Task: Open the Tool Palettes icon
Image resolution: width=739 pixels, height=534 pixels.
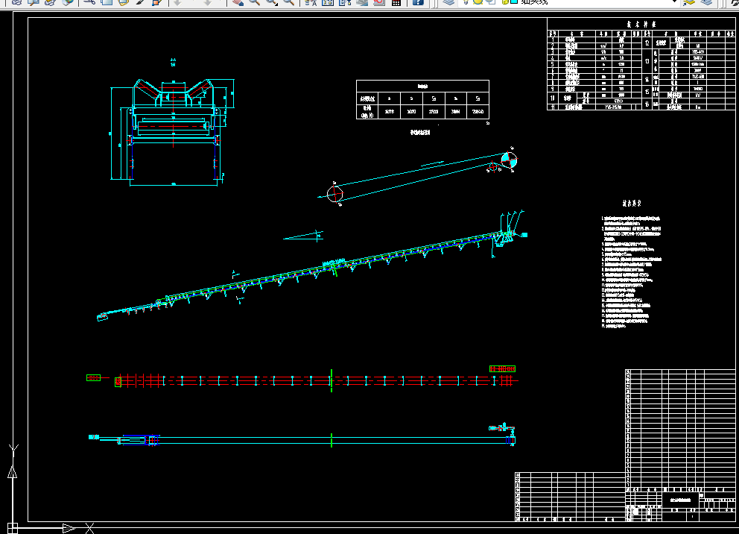Action: 345,1
